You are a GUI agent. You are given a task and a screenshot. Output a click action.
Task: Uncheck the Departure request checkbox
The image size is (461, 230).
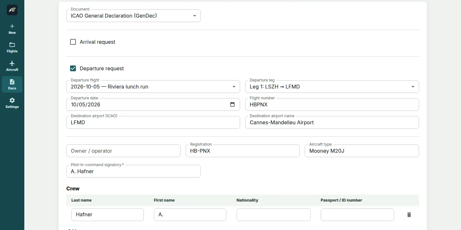73,68
